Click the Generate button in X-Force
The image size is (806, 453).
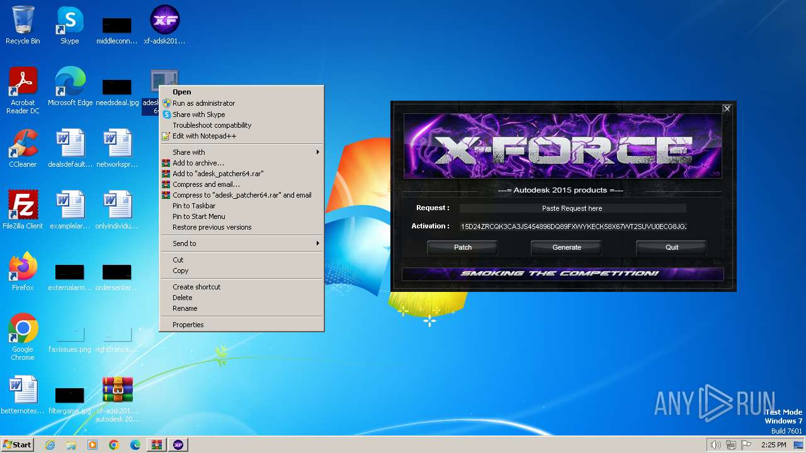[567, 247]
